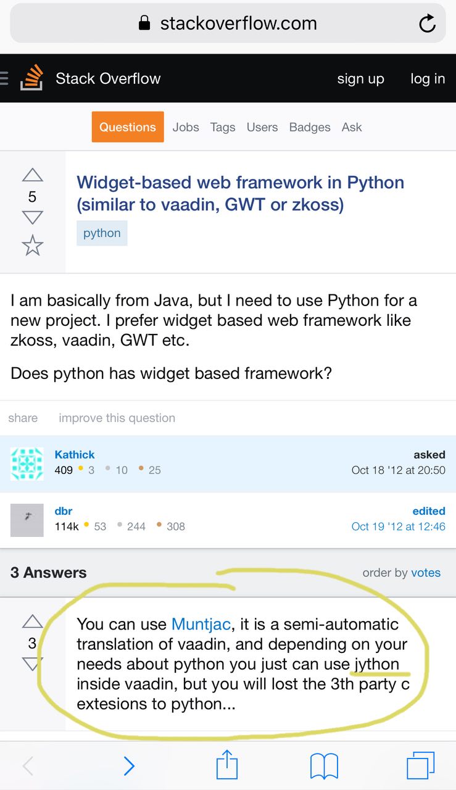Screen dimensions: 456x790
Task: Go forward with Safari forward arrow
Action: 128,766
